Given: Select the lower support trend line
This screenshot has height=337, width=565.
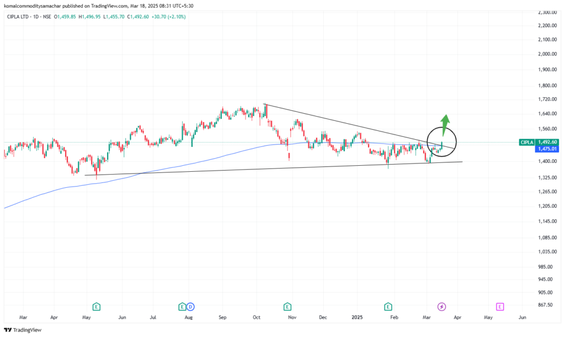Looking at the screenshot, I should point(274,168).
